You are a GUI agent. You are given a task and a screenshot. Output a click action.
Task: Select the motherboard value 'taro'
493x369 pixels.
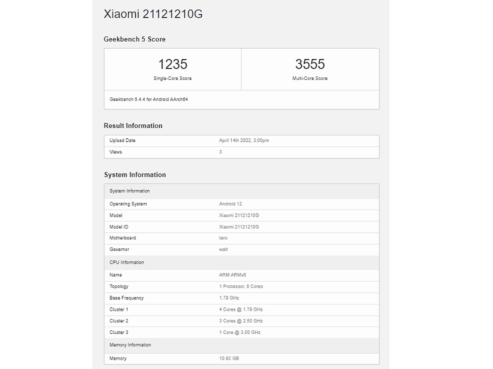[223, 238]
